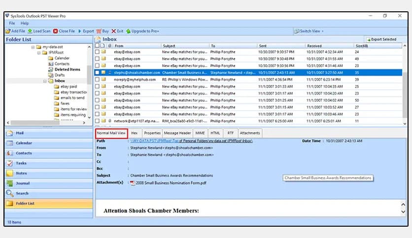Switch to the MIME tab
The width and height of the screenshot is (412, 238).
tap(200, 133)
